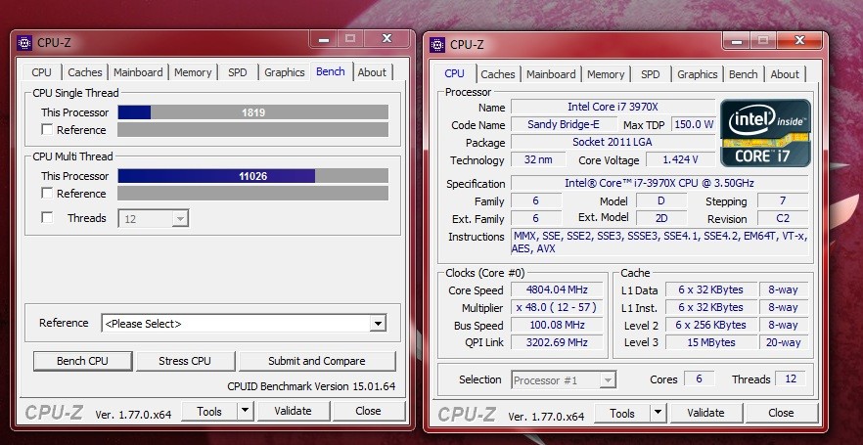Click CPUID Benchmark Version 15.01.64 text
The image size is (863, 445).
[311, 386]
